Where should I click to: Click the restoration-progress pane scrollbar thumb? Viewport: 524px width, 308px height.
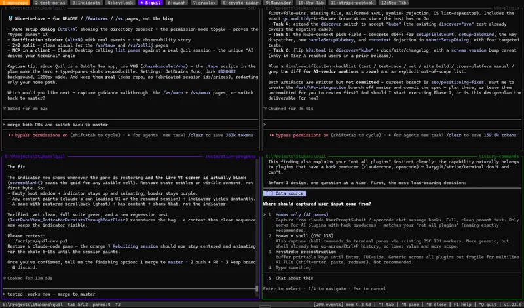[x=257, y=288]
